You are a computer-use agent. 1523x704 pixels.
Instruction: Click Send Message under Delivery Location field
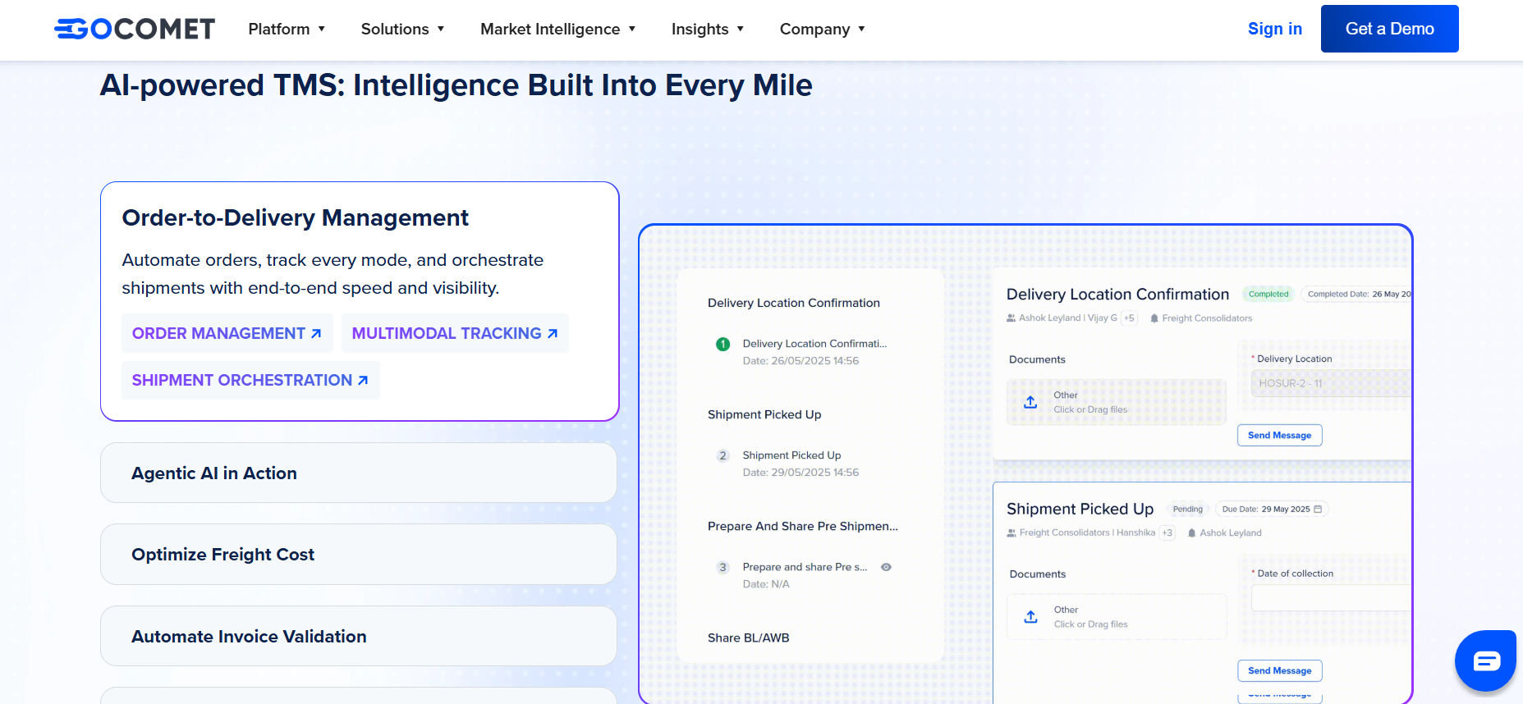click(1280, 435)
